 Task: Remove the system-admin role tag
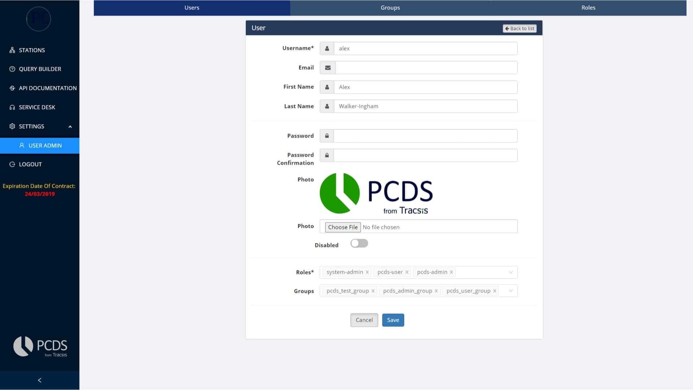(367, 272)
